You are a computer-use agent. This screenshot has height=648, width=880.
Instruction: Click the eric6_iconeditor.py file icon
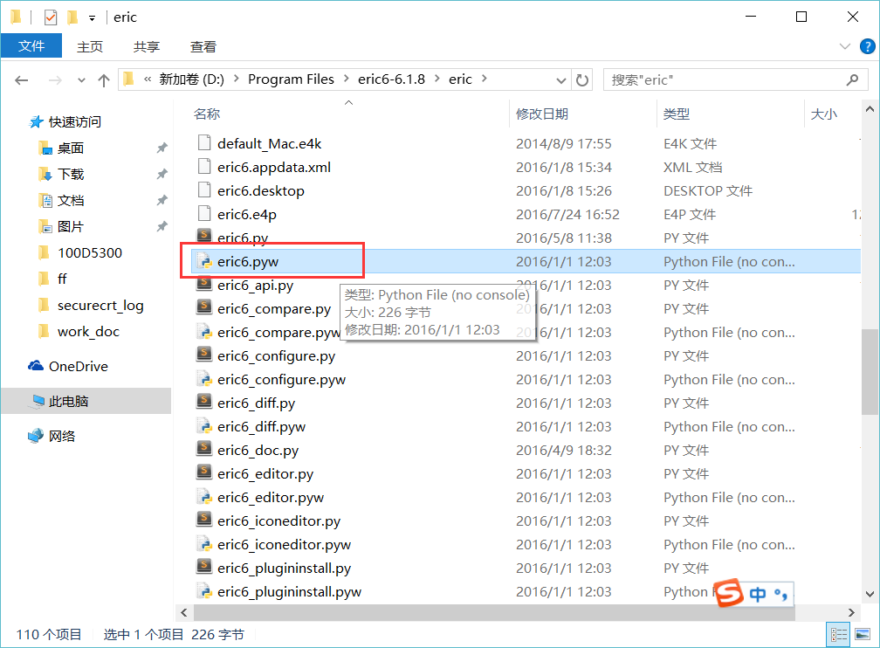tap(204, 519)
